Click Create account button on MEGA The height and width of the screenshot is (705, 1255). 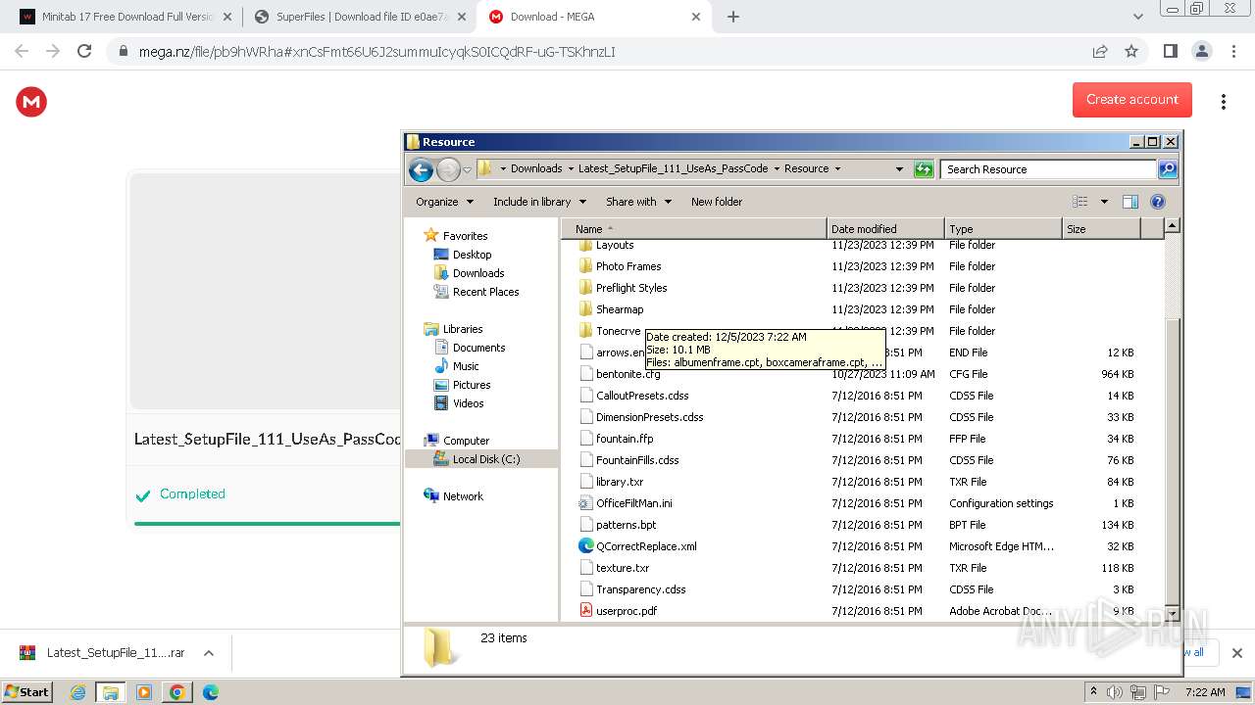click(1131, 99)
